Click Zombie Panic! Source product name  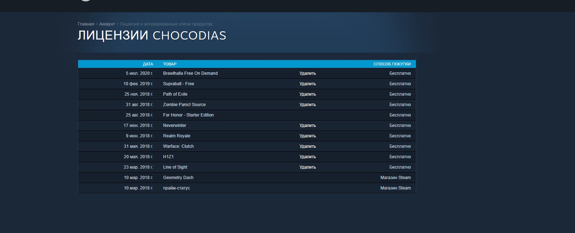[x=184, y=105]
